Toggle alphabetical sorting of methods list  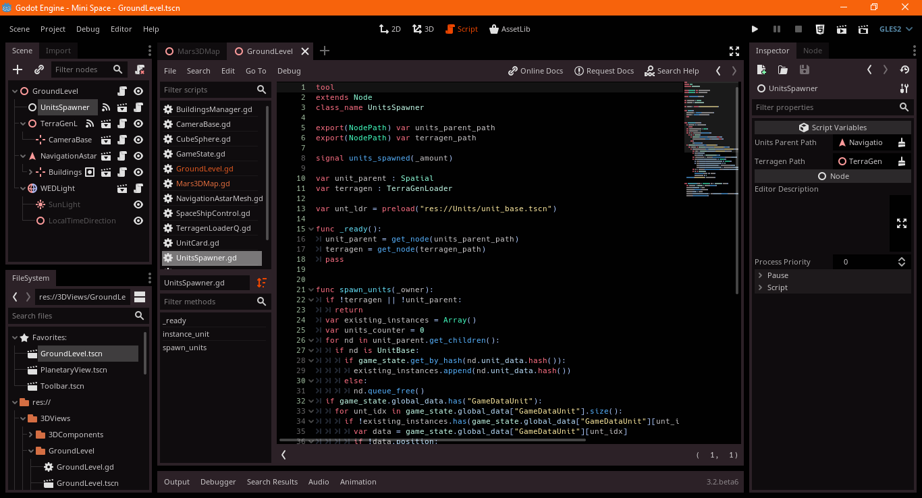(262, 283)
